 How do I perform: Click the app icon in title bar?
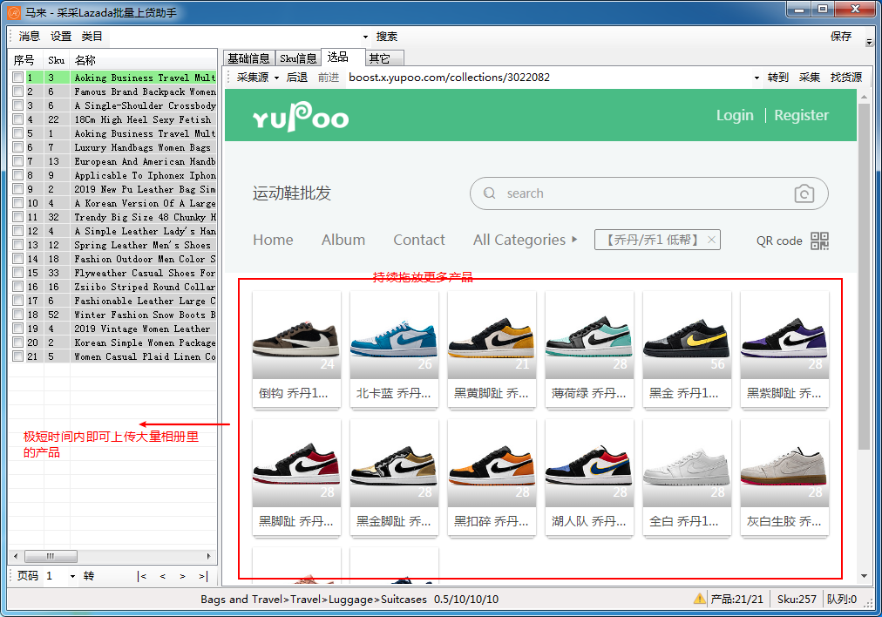(x=13, y=12)
